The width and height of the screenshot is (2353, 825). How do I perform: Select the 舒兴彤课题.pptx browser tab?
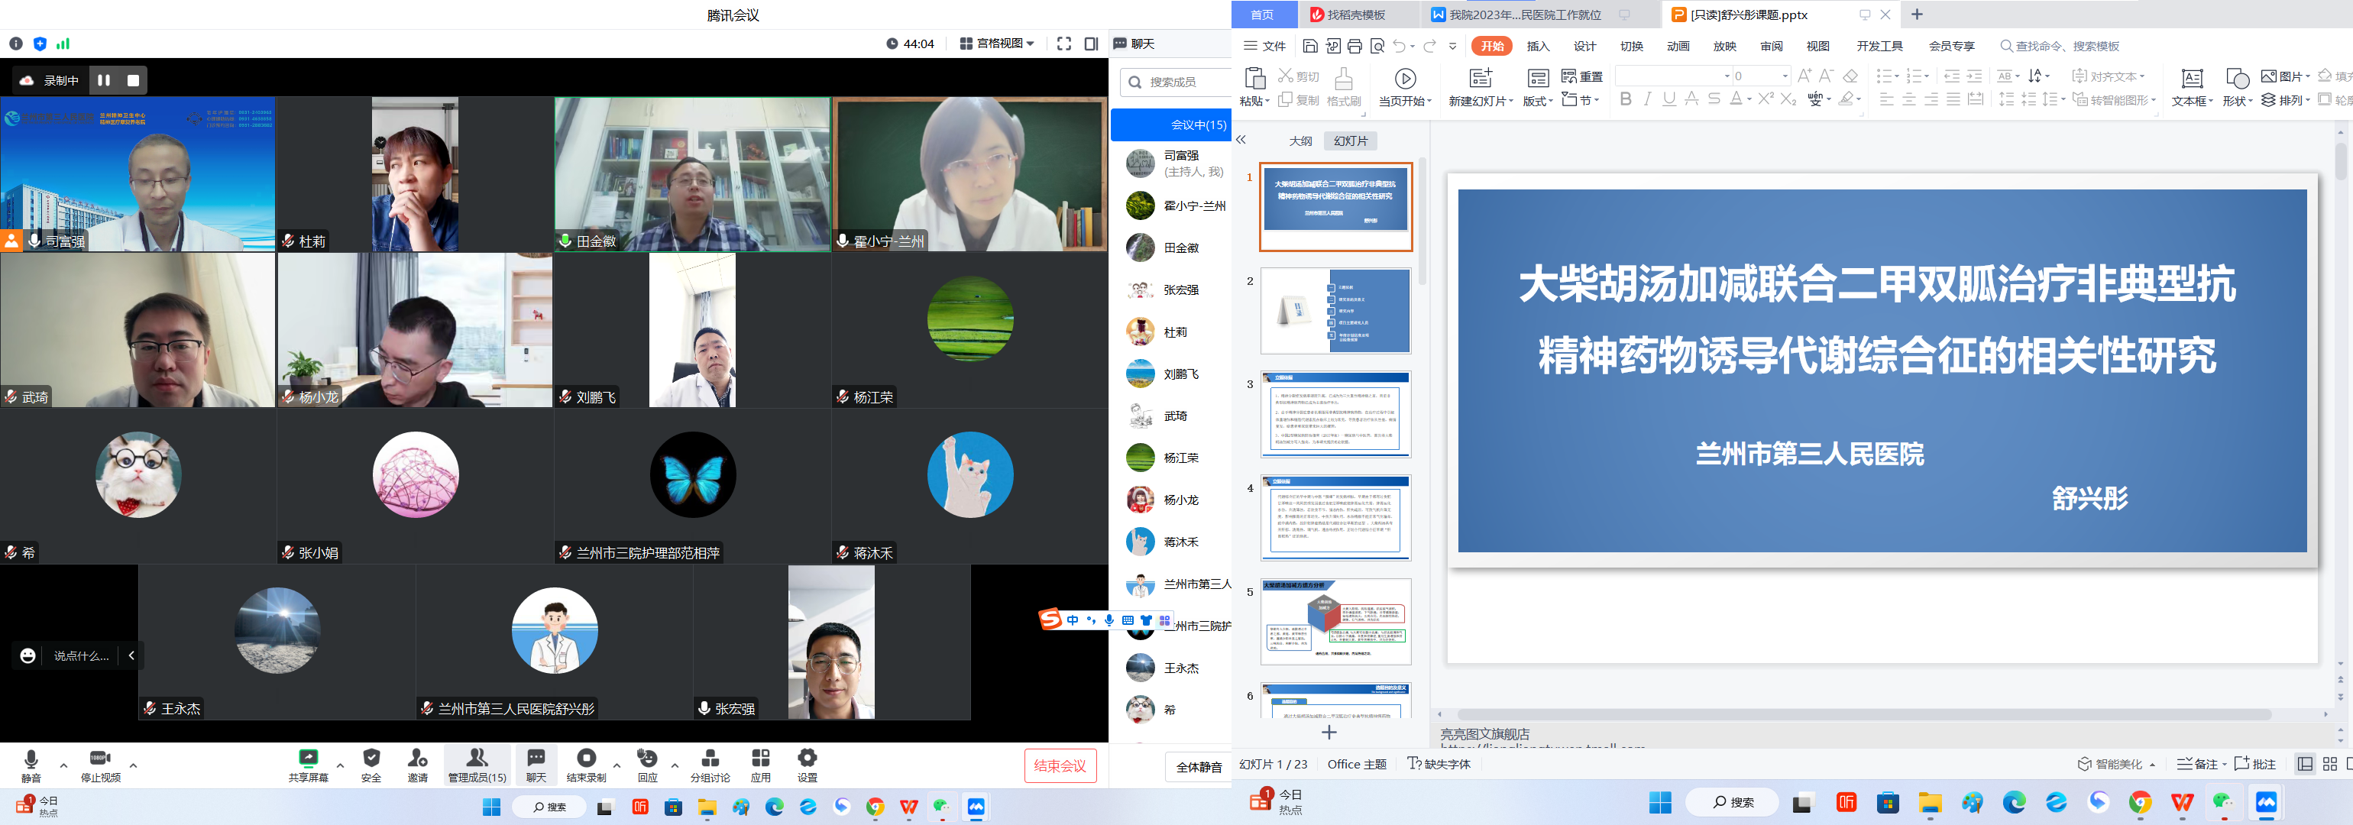tap(1741, 15)
